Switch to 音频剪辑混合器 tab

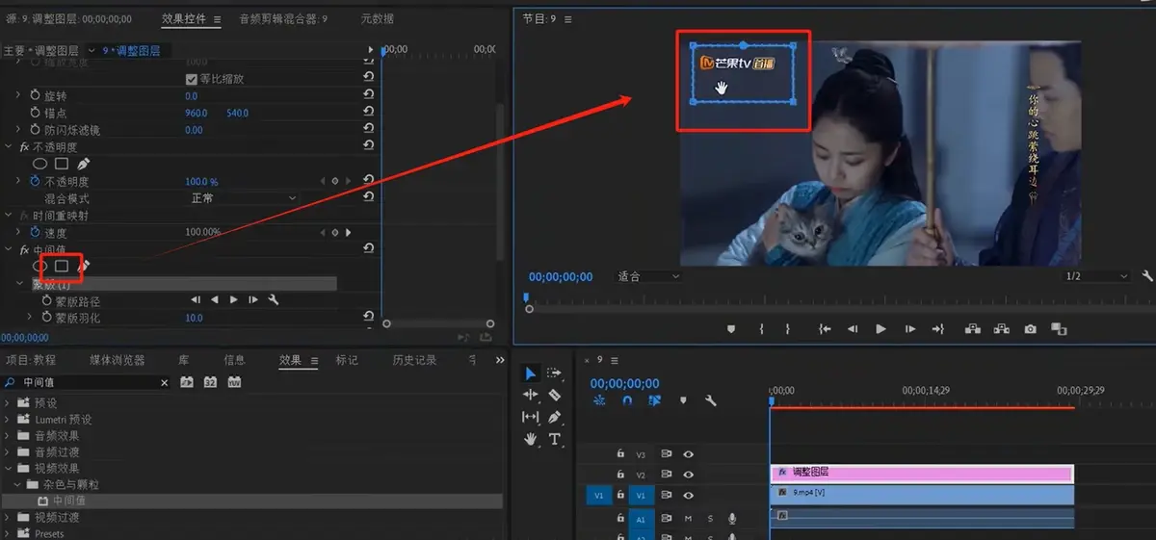283,18
